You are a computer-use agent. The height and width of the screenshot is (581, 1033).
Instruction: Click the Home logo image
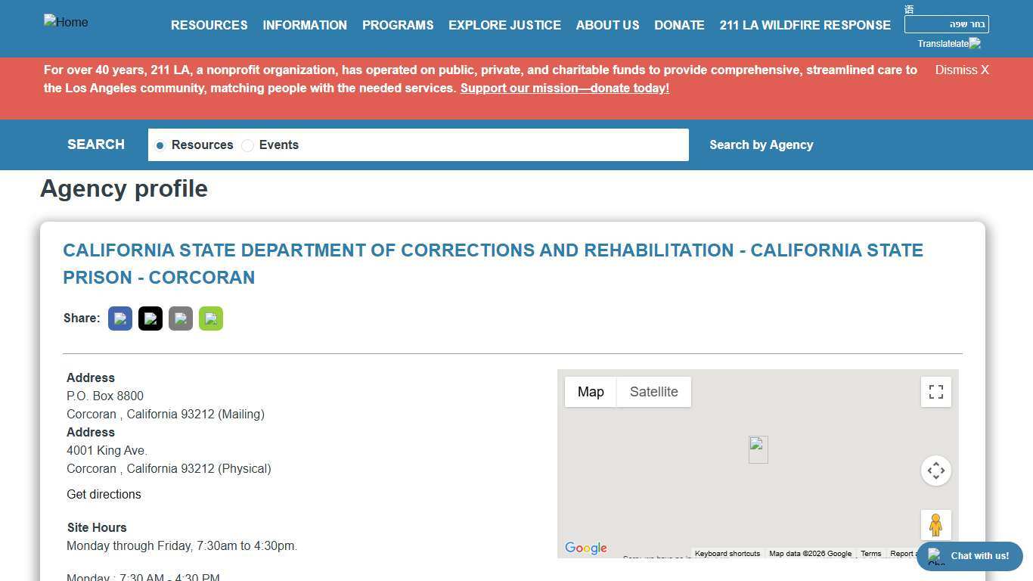66,23
